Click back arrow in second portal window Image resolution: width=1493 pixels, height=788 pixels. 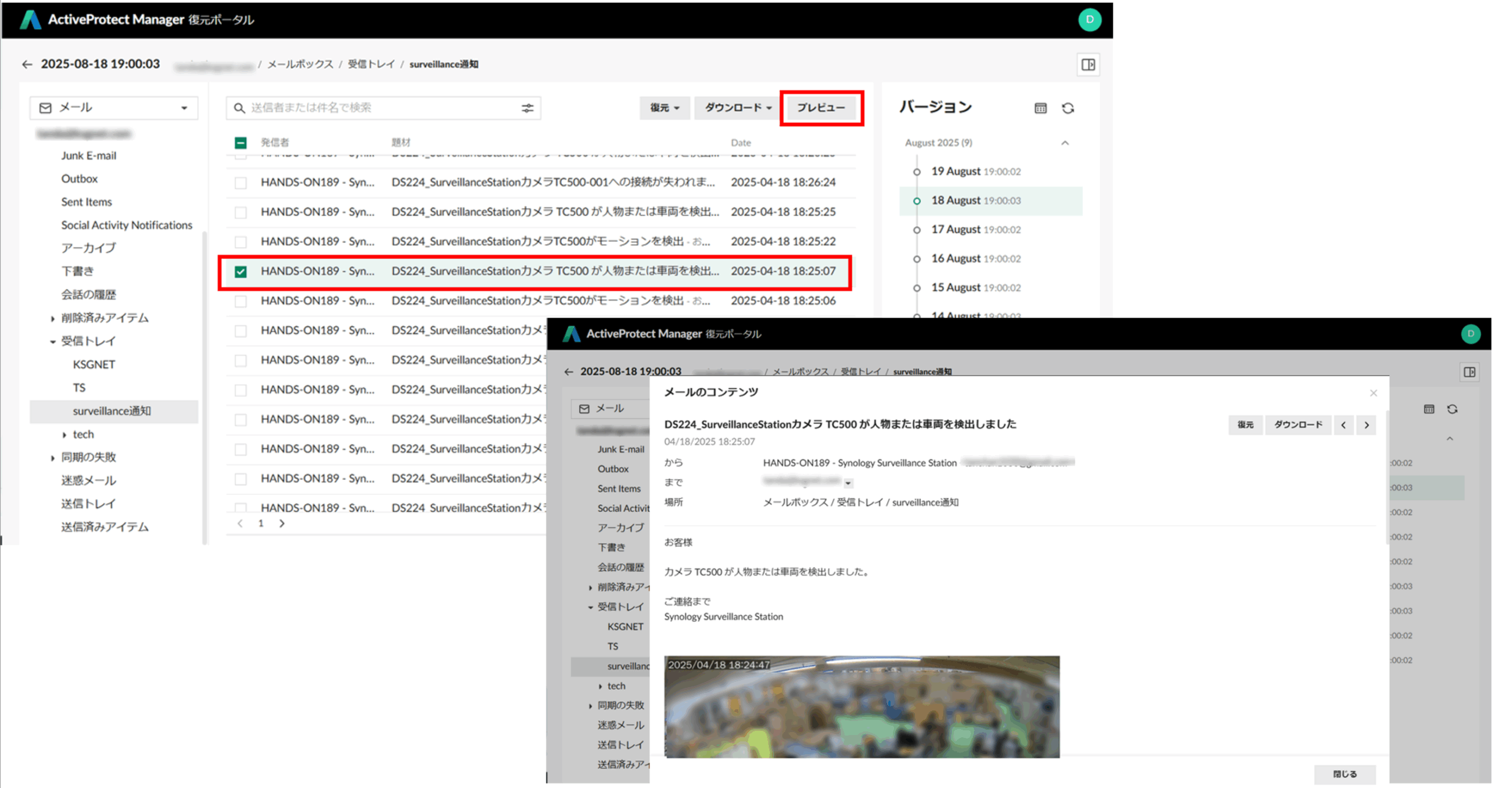(x=569, y=371)
